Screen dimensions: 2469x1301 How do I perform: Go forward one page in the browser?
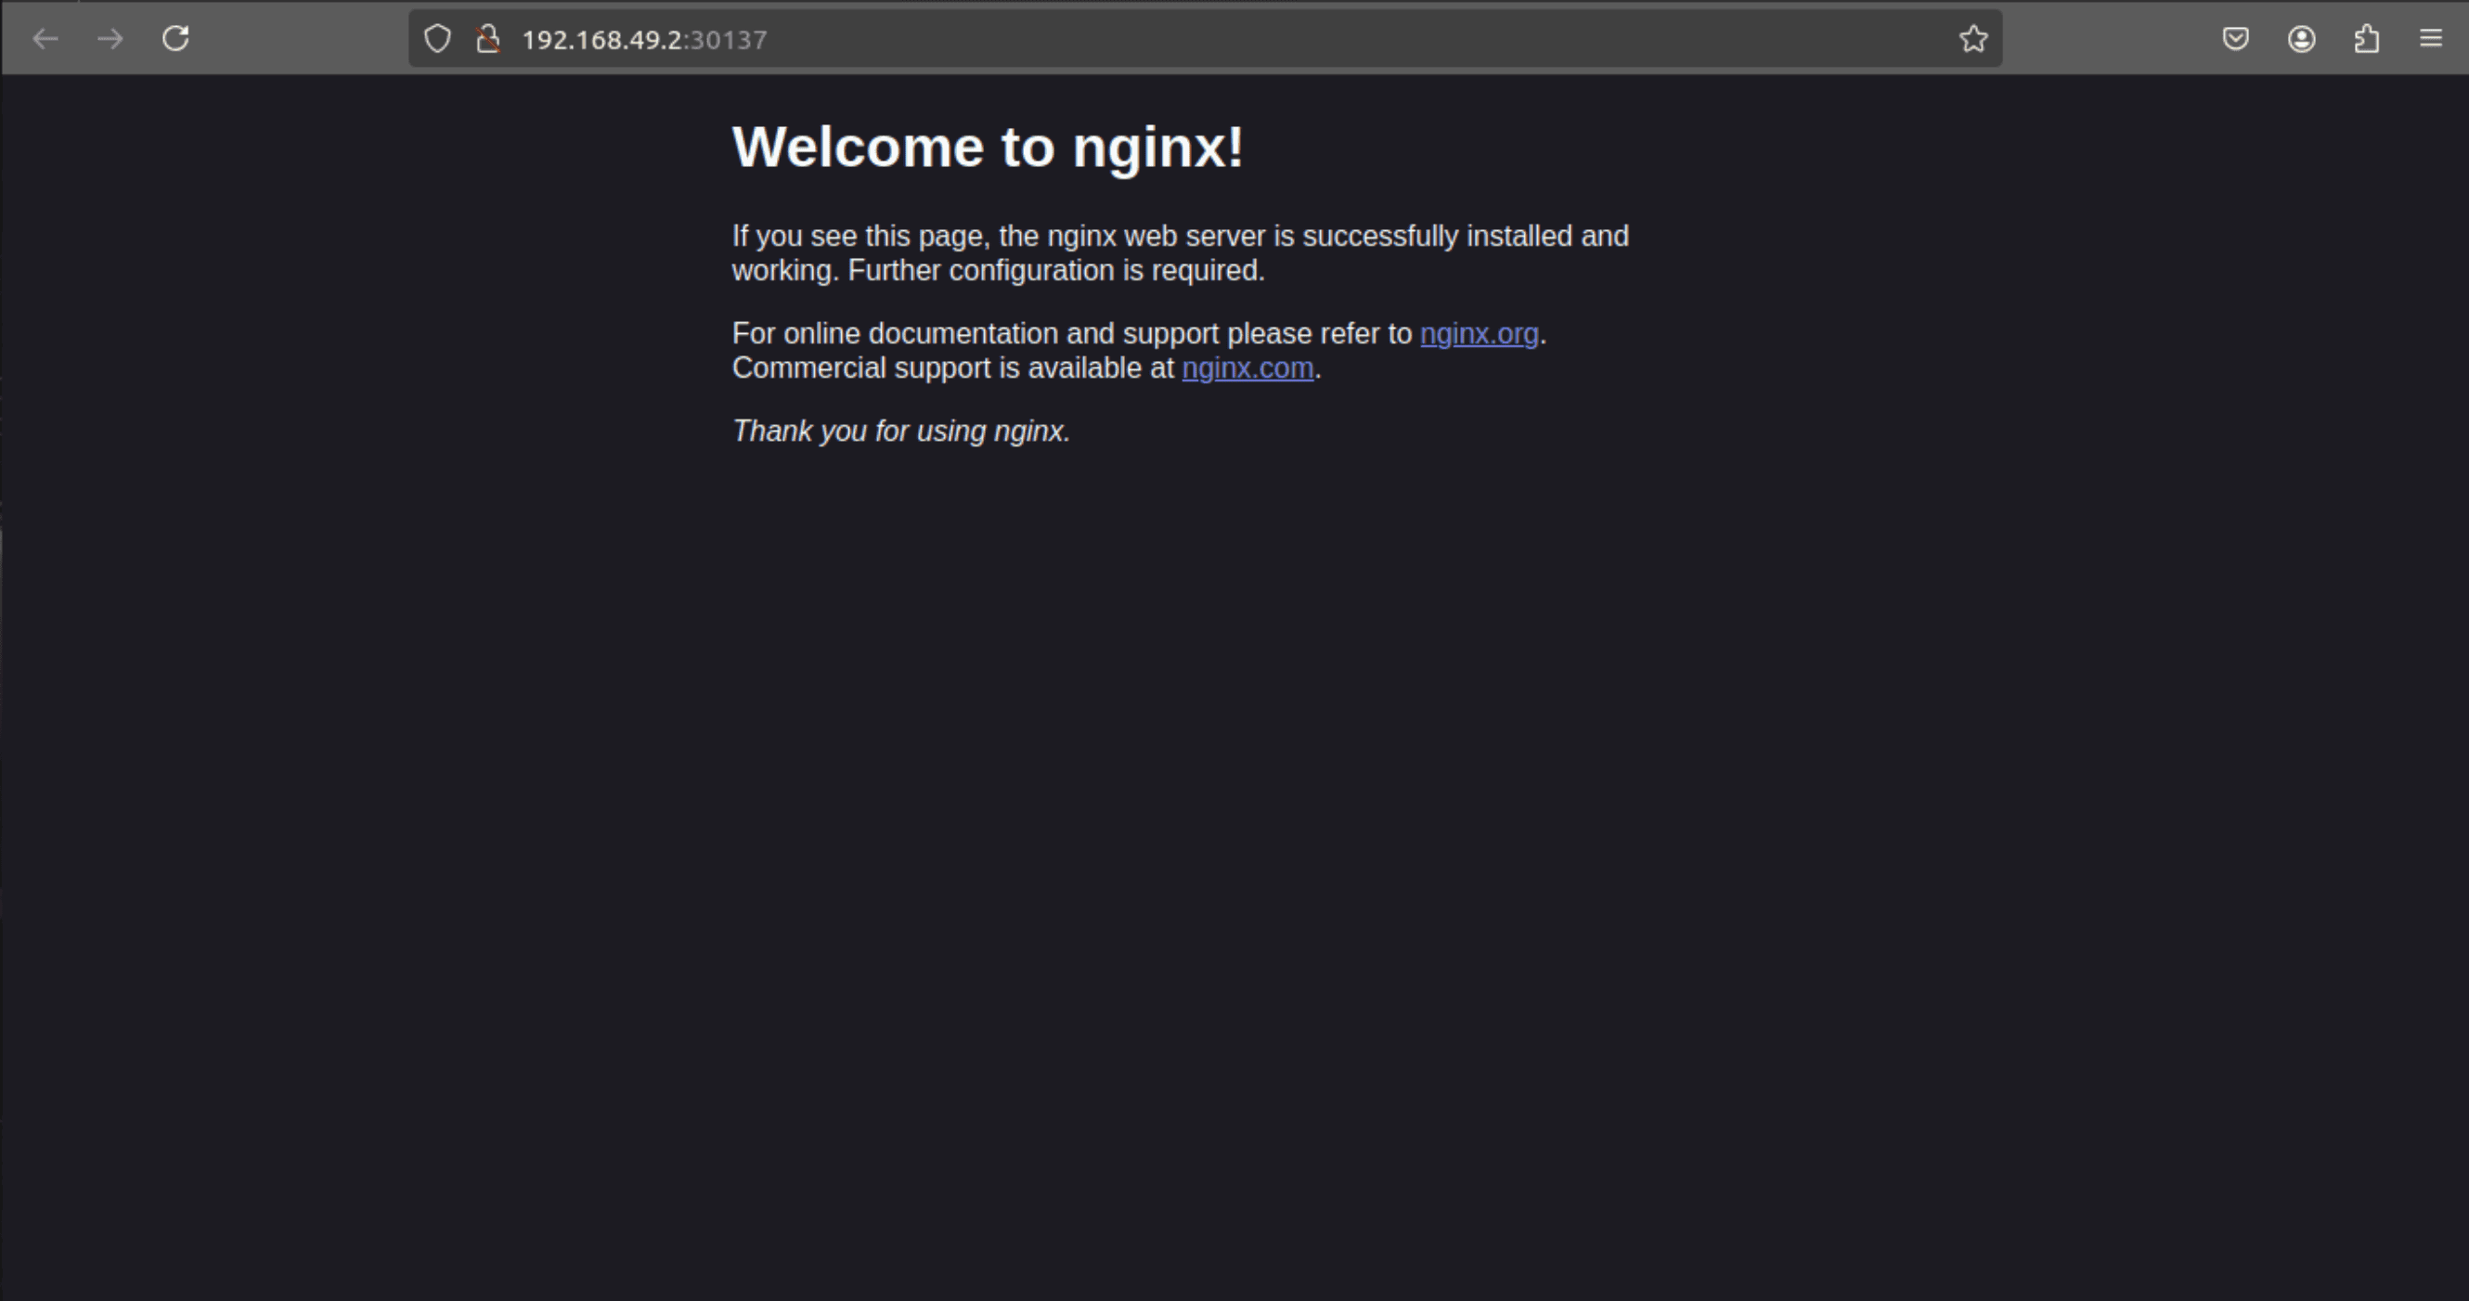click(x=110, y=39)
